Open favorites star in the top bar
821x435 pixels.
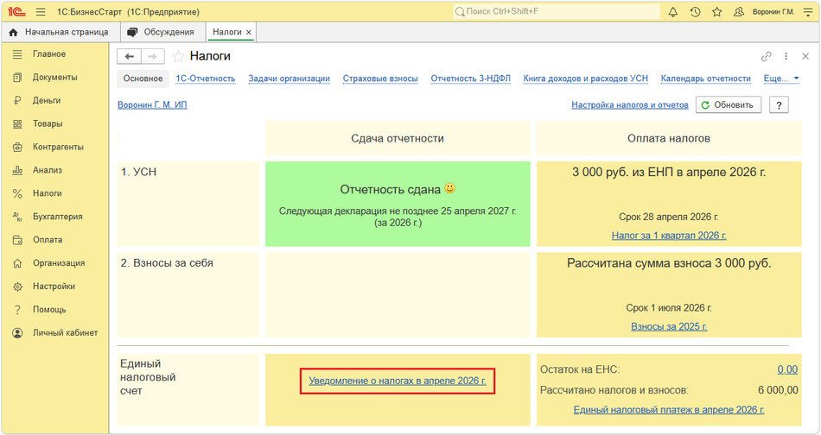[x=716, y=11]
